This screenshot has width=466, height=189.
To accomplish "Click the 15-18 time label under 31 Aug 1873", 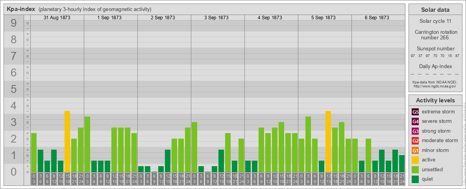I will [x=67, y=179].
